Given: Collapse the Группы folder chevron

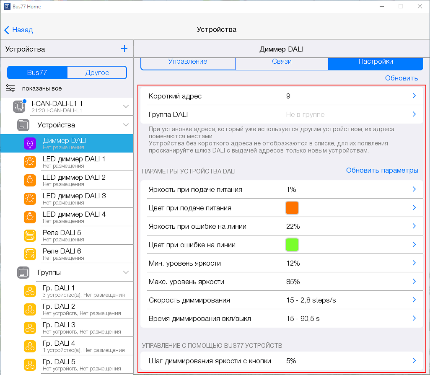Looking at the screenshot, I should pyautogui.click(x=126, y=272).
